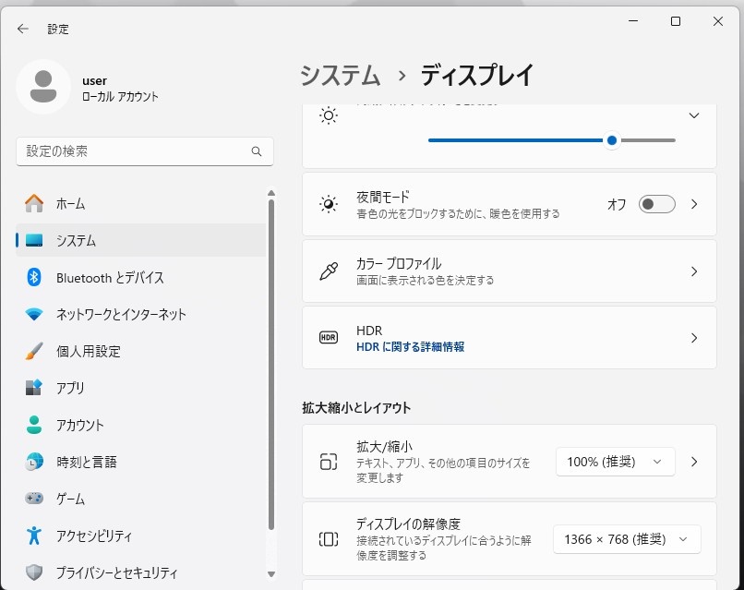
Task: Select ホーム in the sidebar
Action: (x=141, y=204)
